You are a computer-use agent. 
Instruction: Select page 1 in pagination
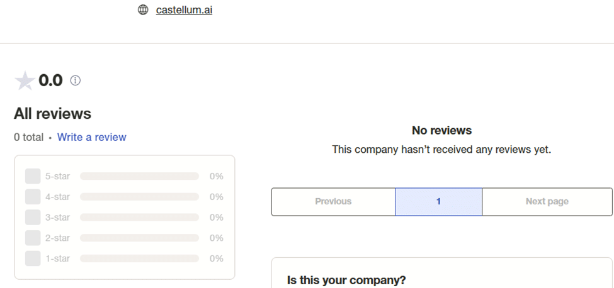coord(438,202)
